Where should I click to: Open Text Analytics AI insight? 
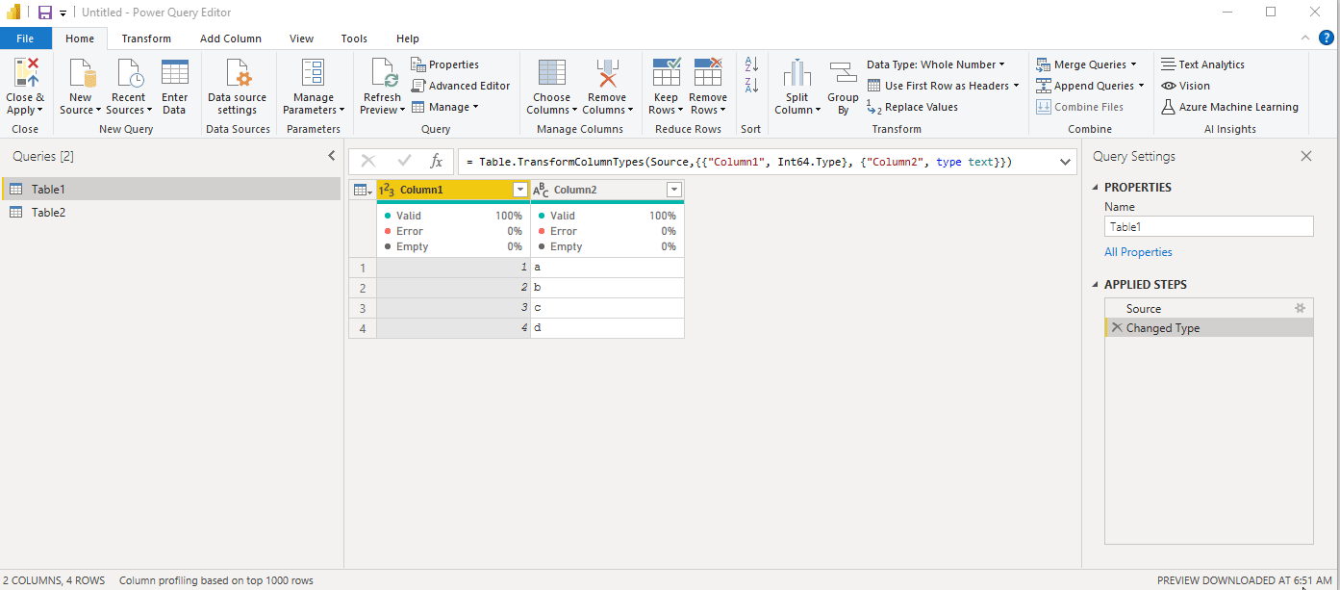click(x=1202, y=64)
